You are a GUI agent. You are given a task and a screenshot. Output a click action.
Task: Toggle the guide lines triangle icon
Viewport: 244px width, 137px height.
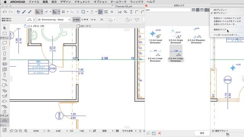37,12
